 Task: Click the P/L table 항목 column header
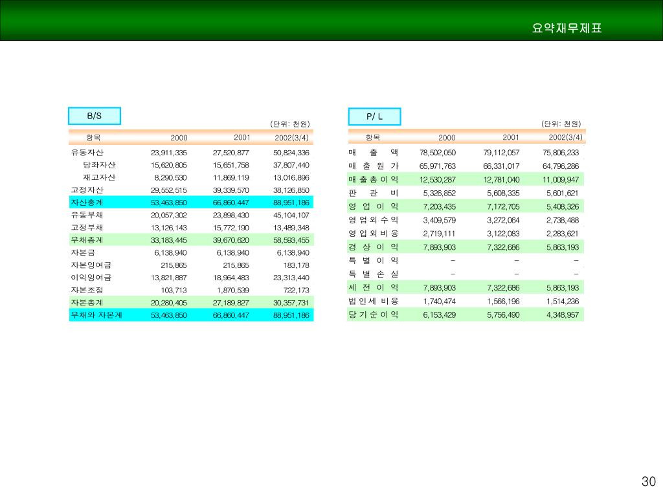(372, 137)
